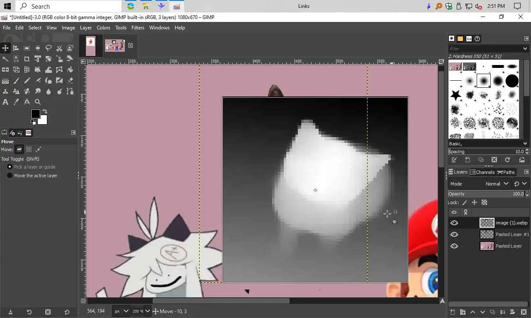
Task: Select the Clone stamp tool
Action: 5,91
